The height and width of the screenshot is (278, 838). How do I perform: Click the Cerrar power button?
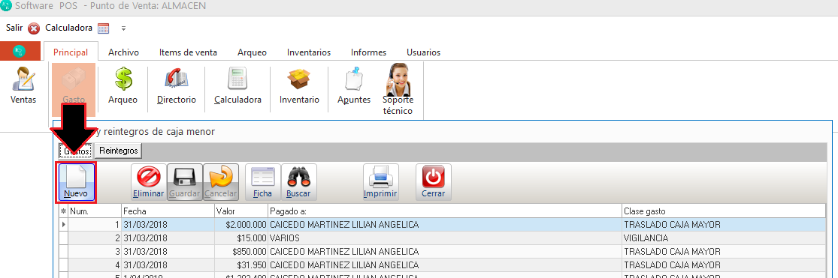pos(434,182)
